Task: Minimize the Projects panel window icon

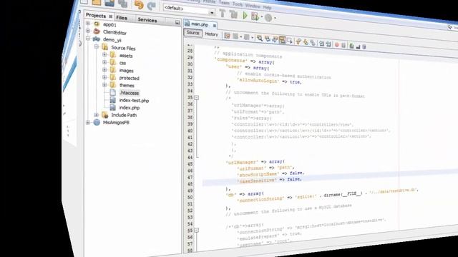Action: point(177,22)
